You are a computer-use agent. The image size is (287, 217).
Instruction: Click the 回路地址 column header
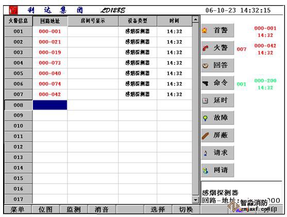click(x=50, y=21)
